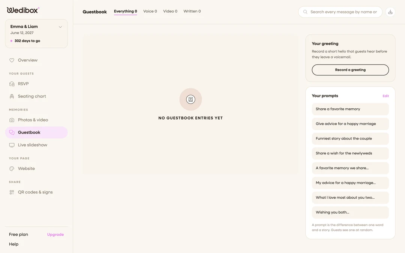Image resolution: width=405 pixels, height=253 pixels.
Task: Click the Upgrade link
Action: tap(55, 235)
